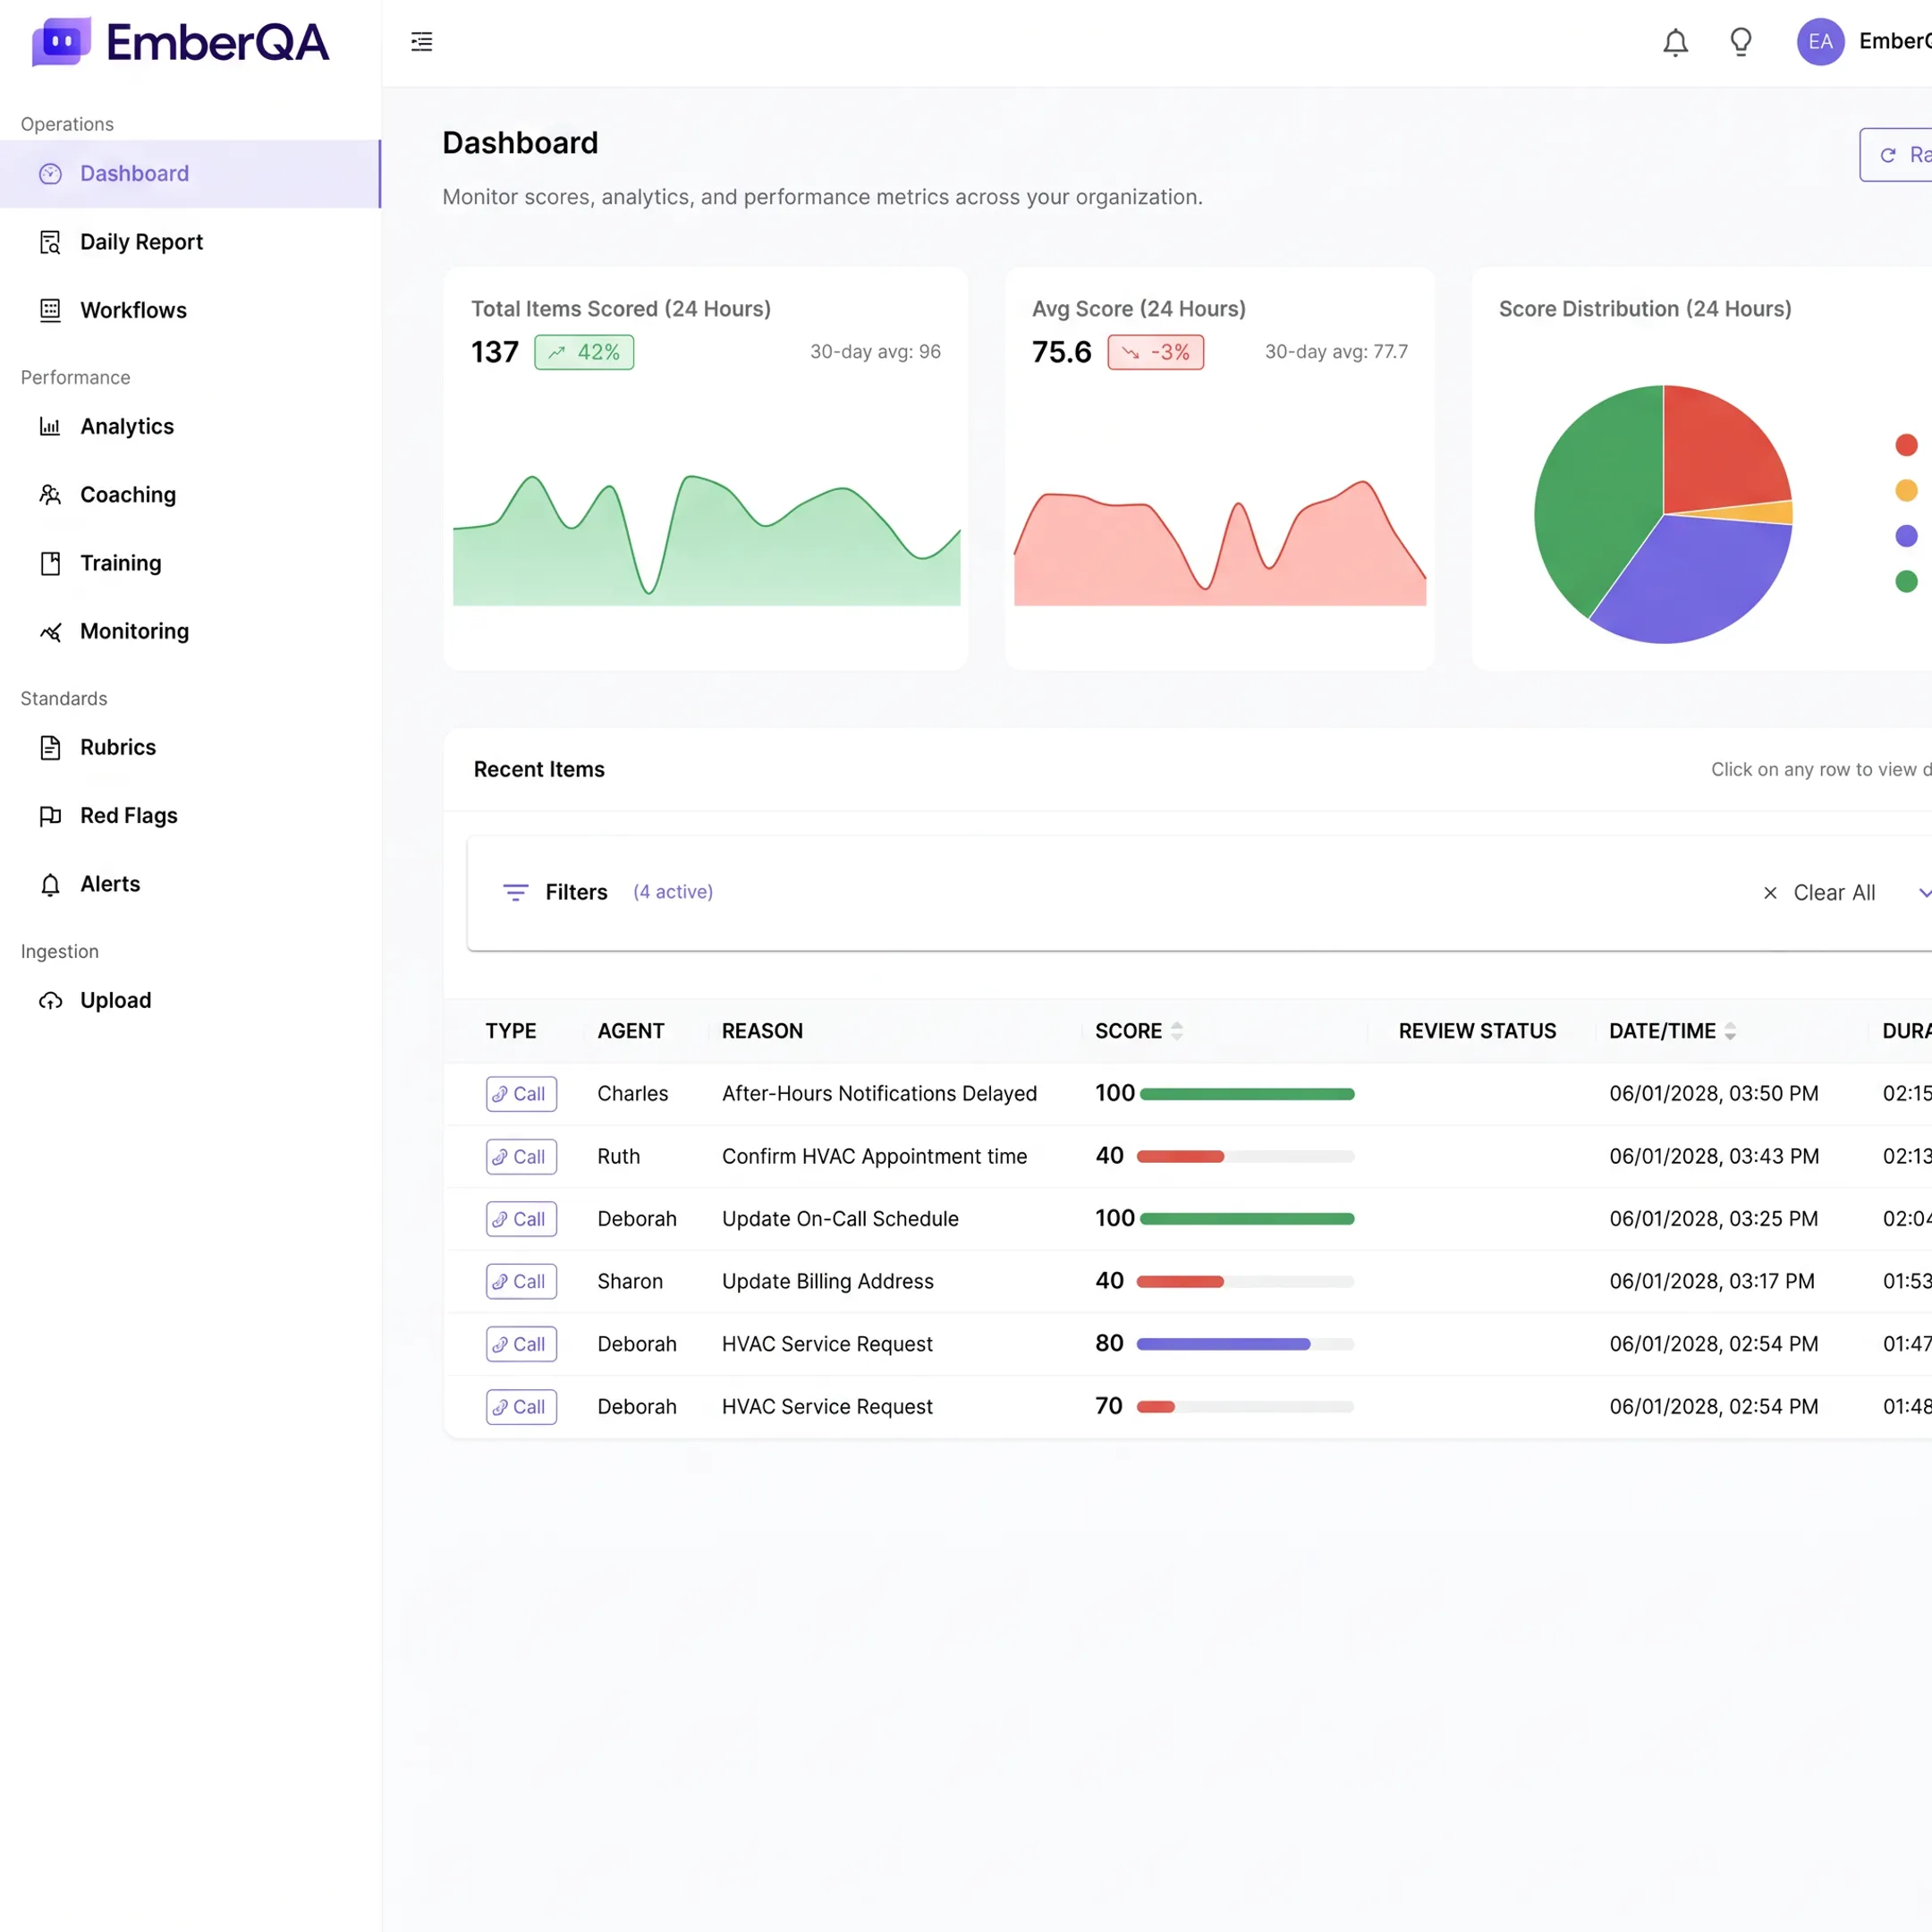Open notifications bell in top bar

pos(1675,42)
